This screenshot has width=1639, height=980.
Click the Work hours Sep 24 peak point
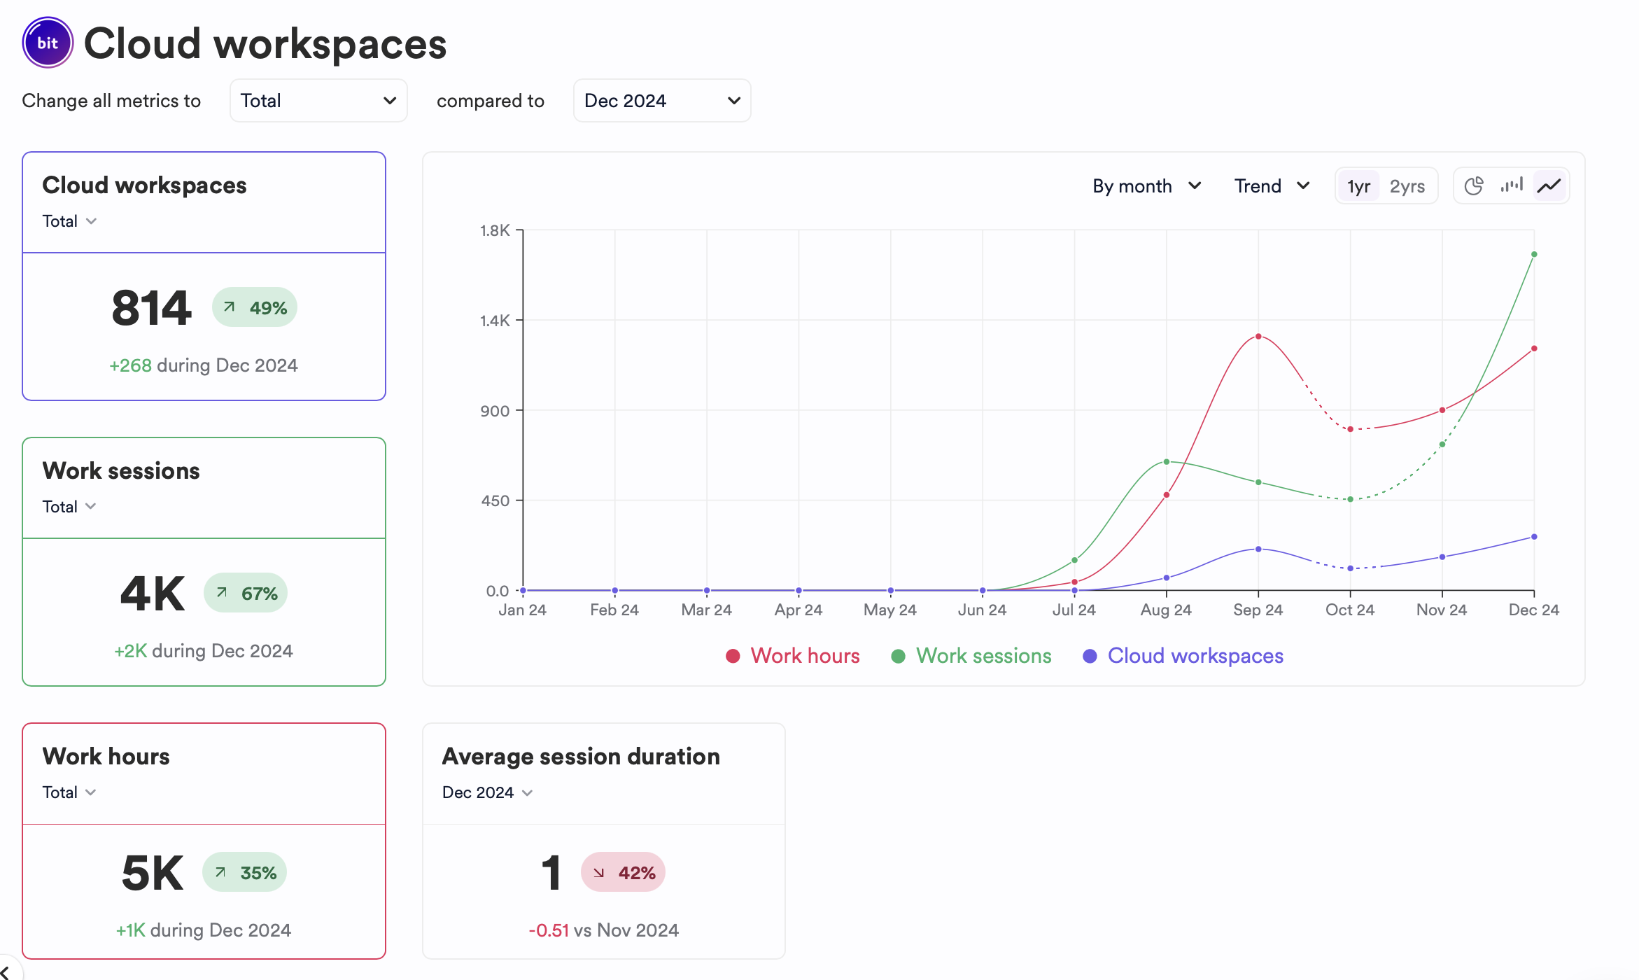(x=1258, y=337)
